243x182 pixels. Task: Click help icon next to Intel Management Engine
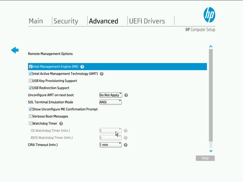pyautogui.click(x=82, y=67)
